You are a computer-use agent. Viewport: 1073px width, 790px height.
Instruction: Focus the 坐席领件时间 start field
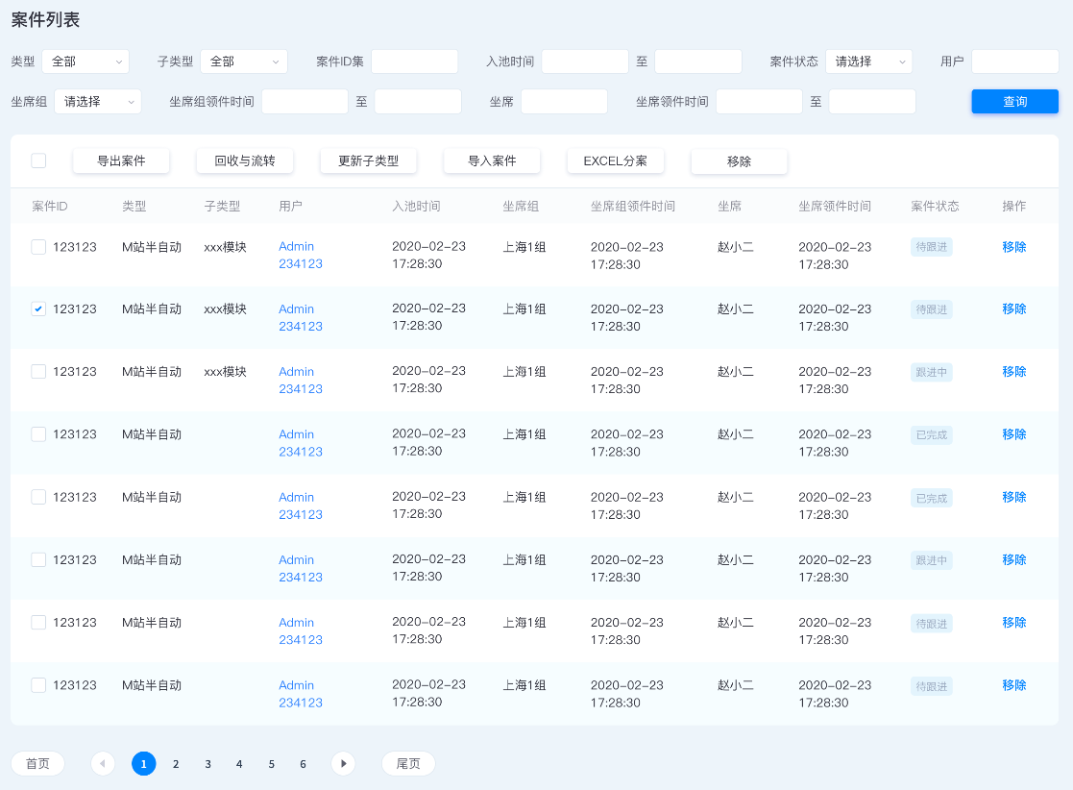pyautogui.click(x=759, y=101)
